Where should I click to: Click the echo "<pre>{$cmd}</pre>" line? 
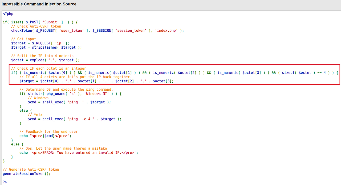pyautogui.click(x=46, y=136)
